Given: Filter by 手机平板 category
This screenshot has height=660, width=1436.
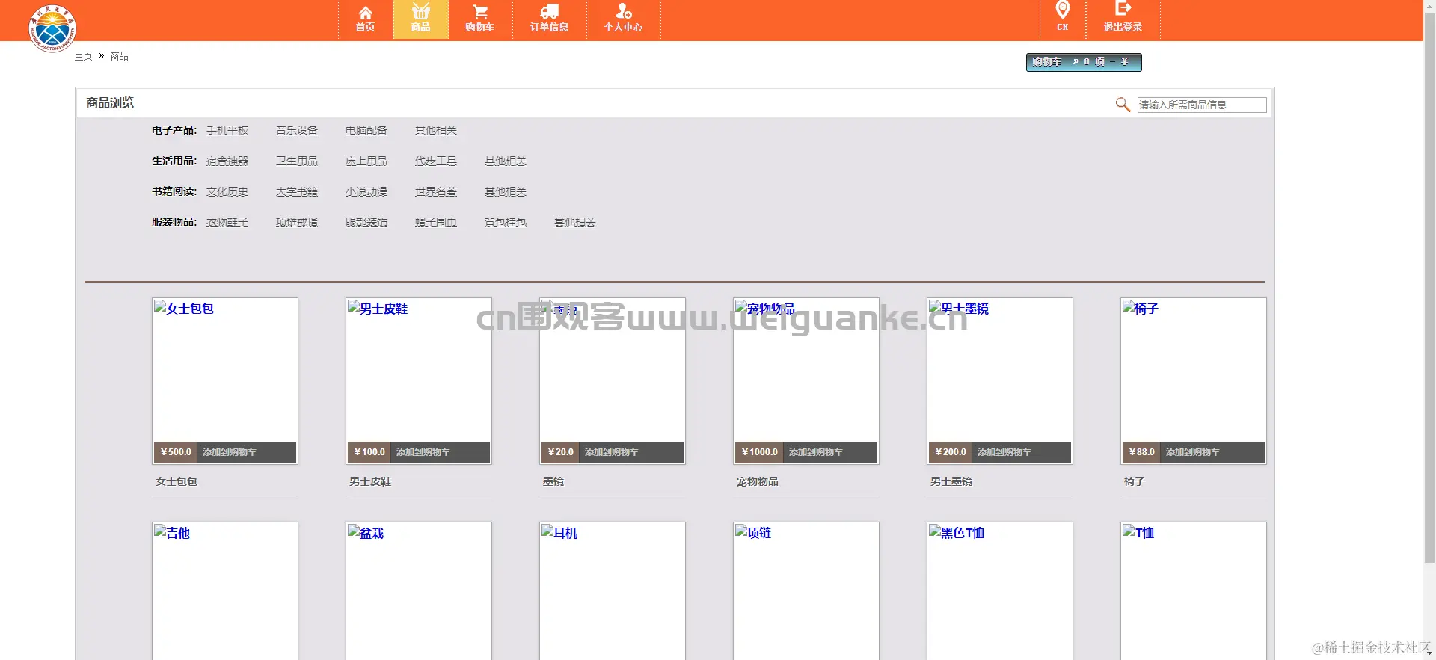Looking at the screenshot, I should click(x=227, y=131).
